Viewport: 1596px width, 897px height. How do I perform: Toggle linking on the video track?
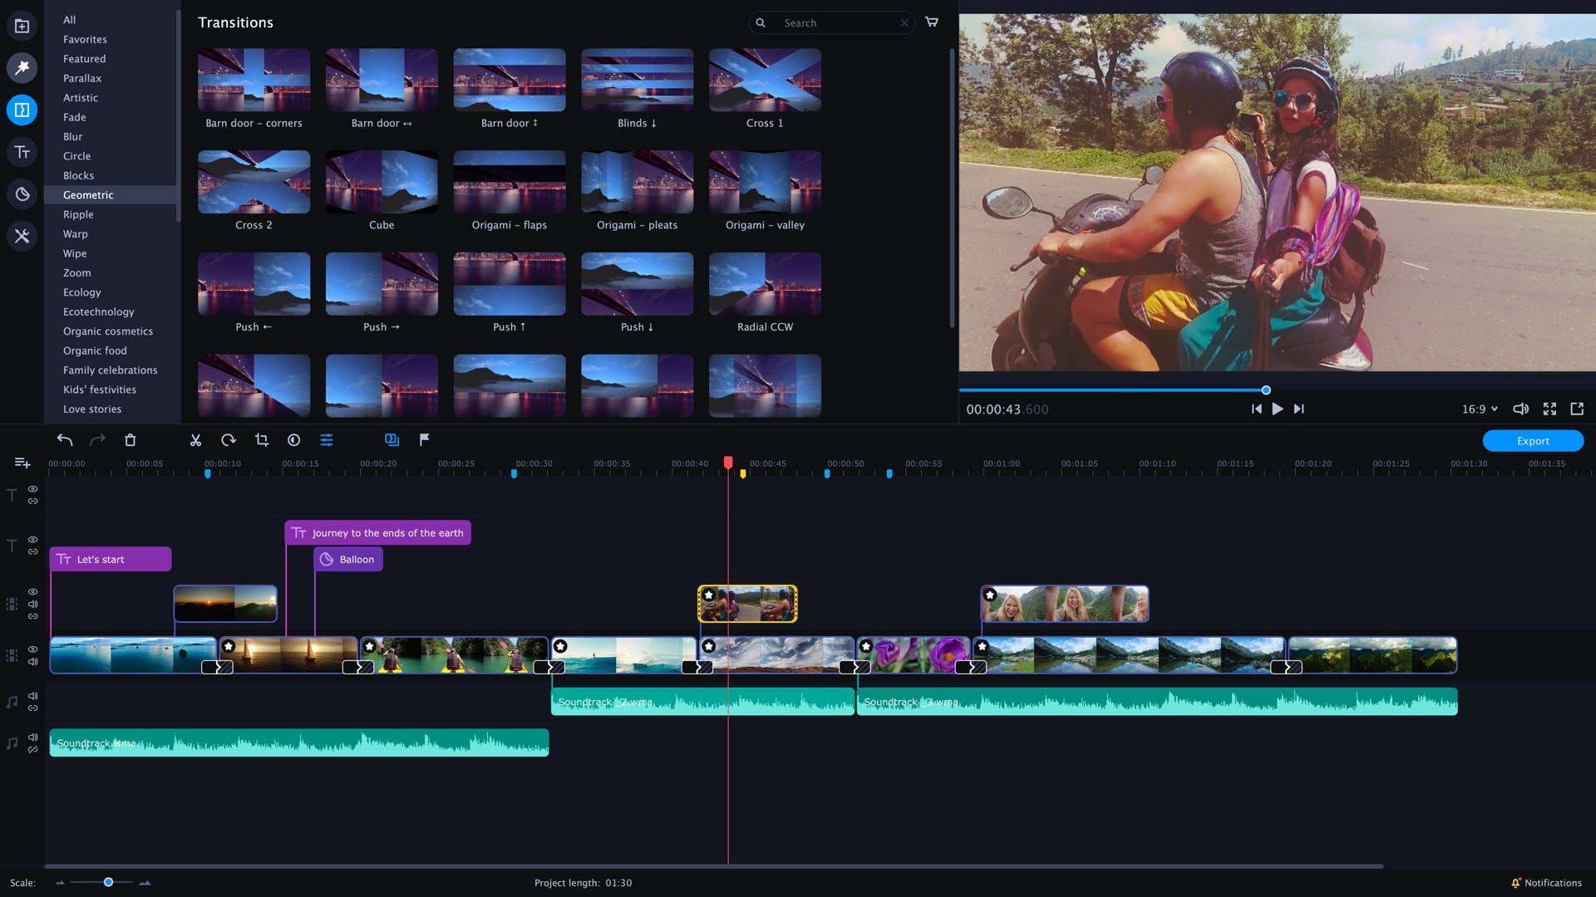pyautogui.click(x=33, y=616)
